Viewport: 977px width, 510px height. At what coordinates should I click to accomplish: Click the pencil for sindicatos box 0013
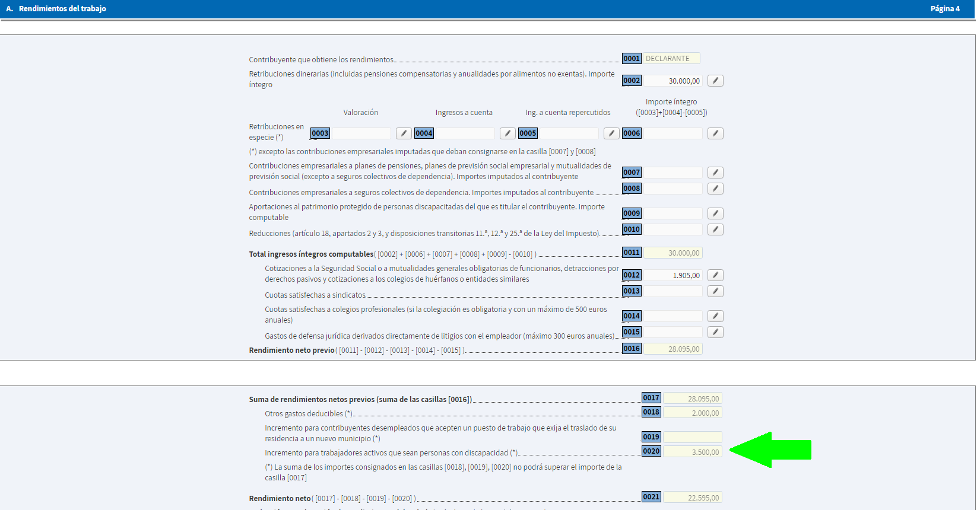pos(715,291)
